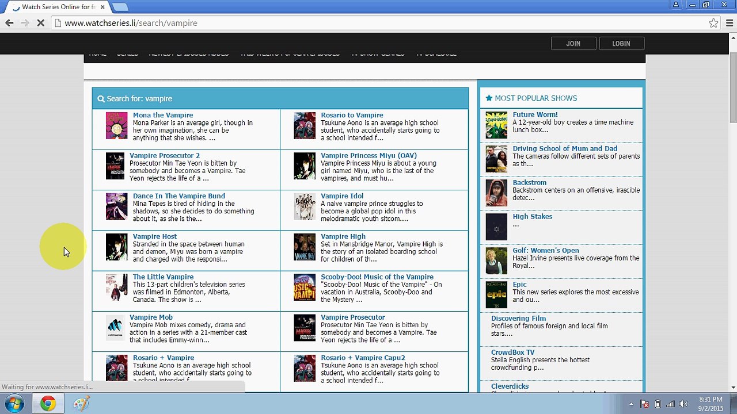Click the power tray icon

pyautogui.click(x=658, y=404)
